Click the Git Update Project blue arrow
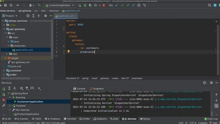220x124 pixels. [117, 6]
